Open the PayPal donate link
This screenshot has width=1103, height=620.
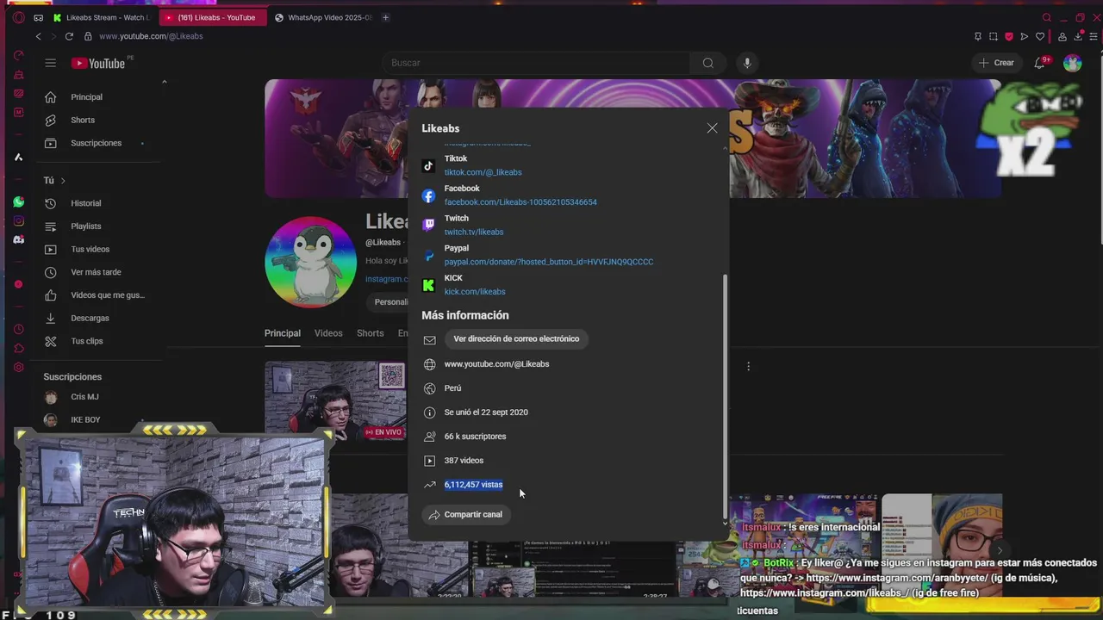pos(549,262)
